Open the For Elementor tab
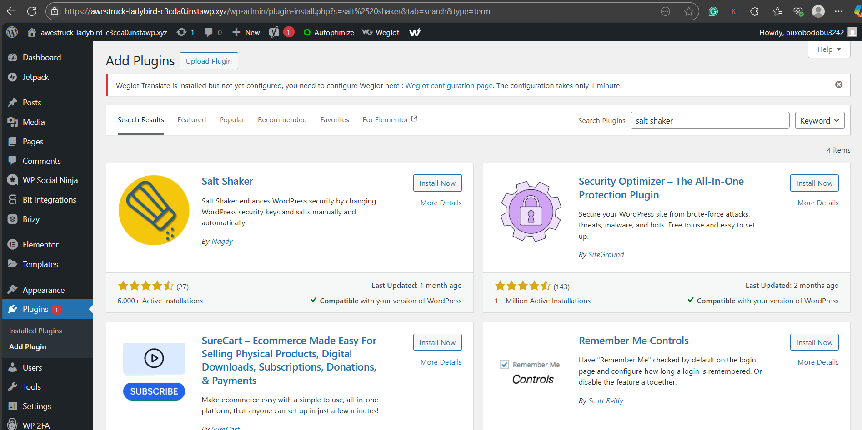 tap(390, 119)
